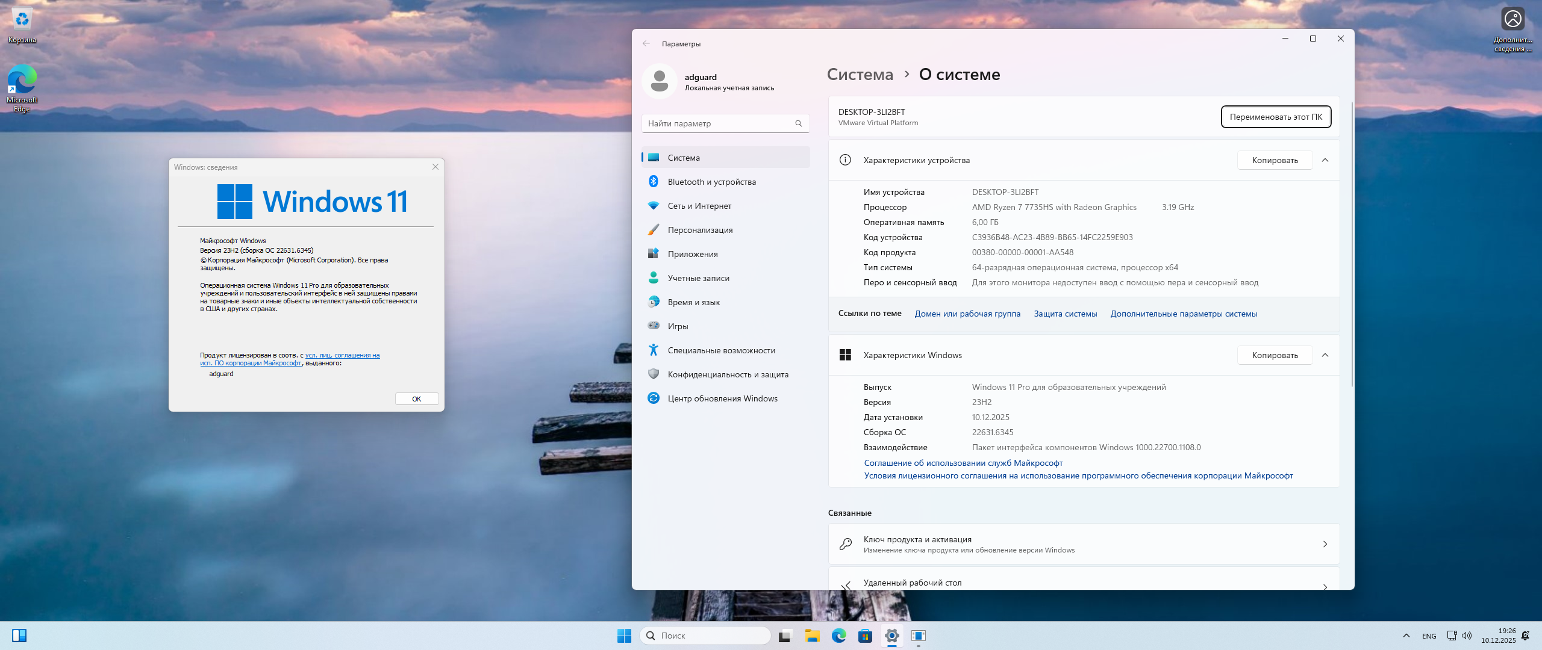
Task: Collapse the Характеристики устройства section
Action: pos(1325,160)
